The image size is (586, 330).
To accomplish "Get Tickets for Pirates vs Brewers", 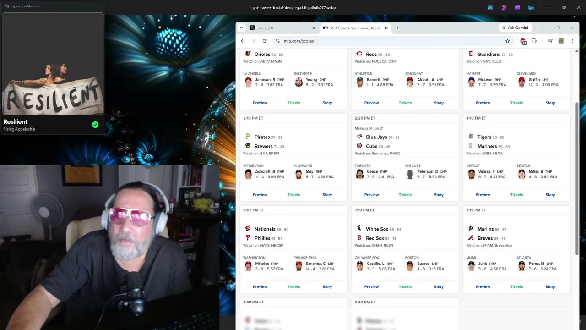I will 293,195.
